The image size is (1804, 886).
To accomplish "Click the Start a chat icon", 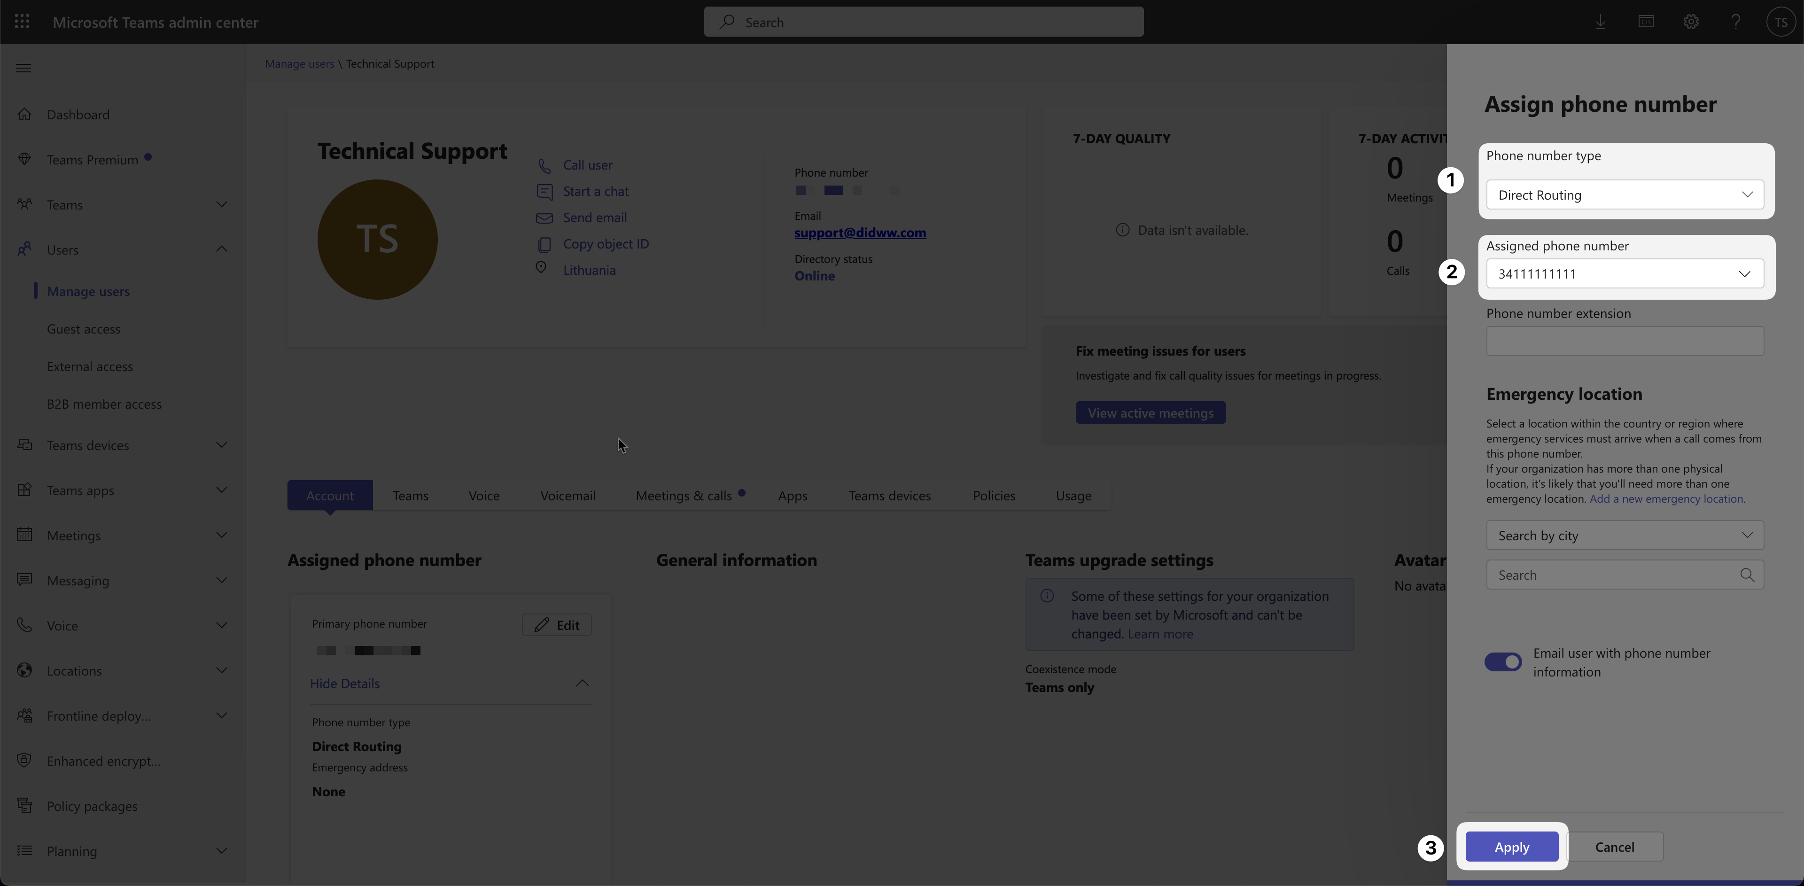I will (x=544, y=191).
